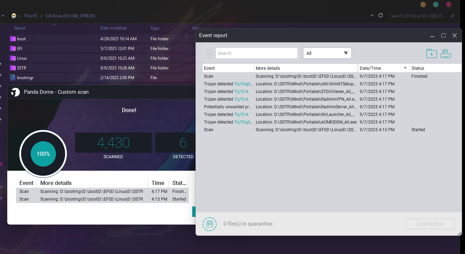Click the Done! status text
The height and width of the screenshot is (254, 465).
point(129,110)
